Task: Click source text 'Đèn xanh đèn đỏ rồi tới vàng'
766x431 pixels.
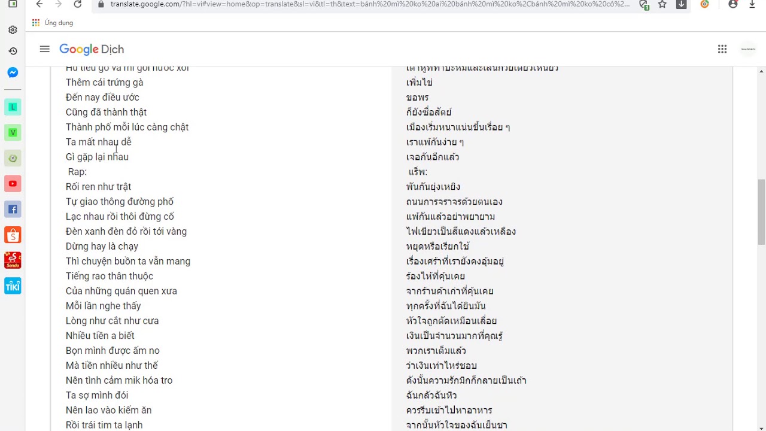Action: [126, 231]
